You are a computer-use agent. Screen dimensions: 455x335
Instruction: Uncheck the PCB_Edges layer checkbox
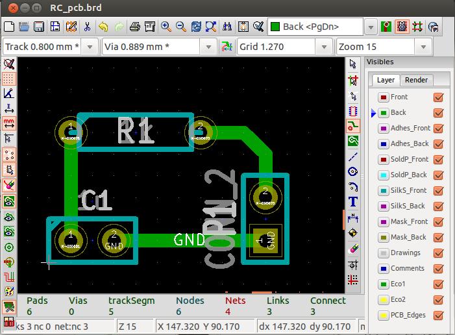click(438, 316)
